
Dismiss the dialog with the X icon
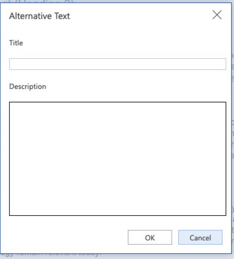217,15
